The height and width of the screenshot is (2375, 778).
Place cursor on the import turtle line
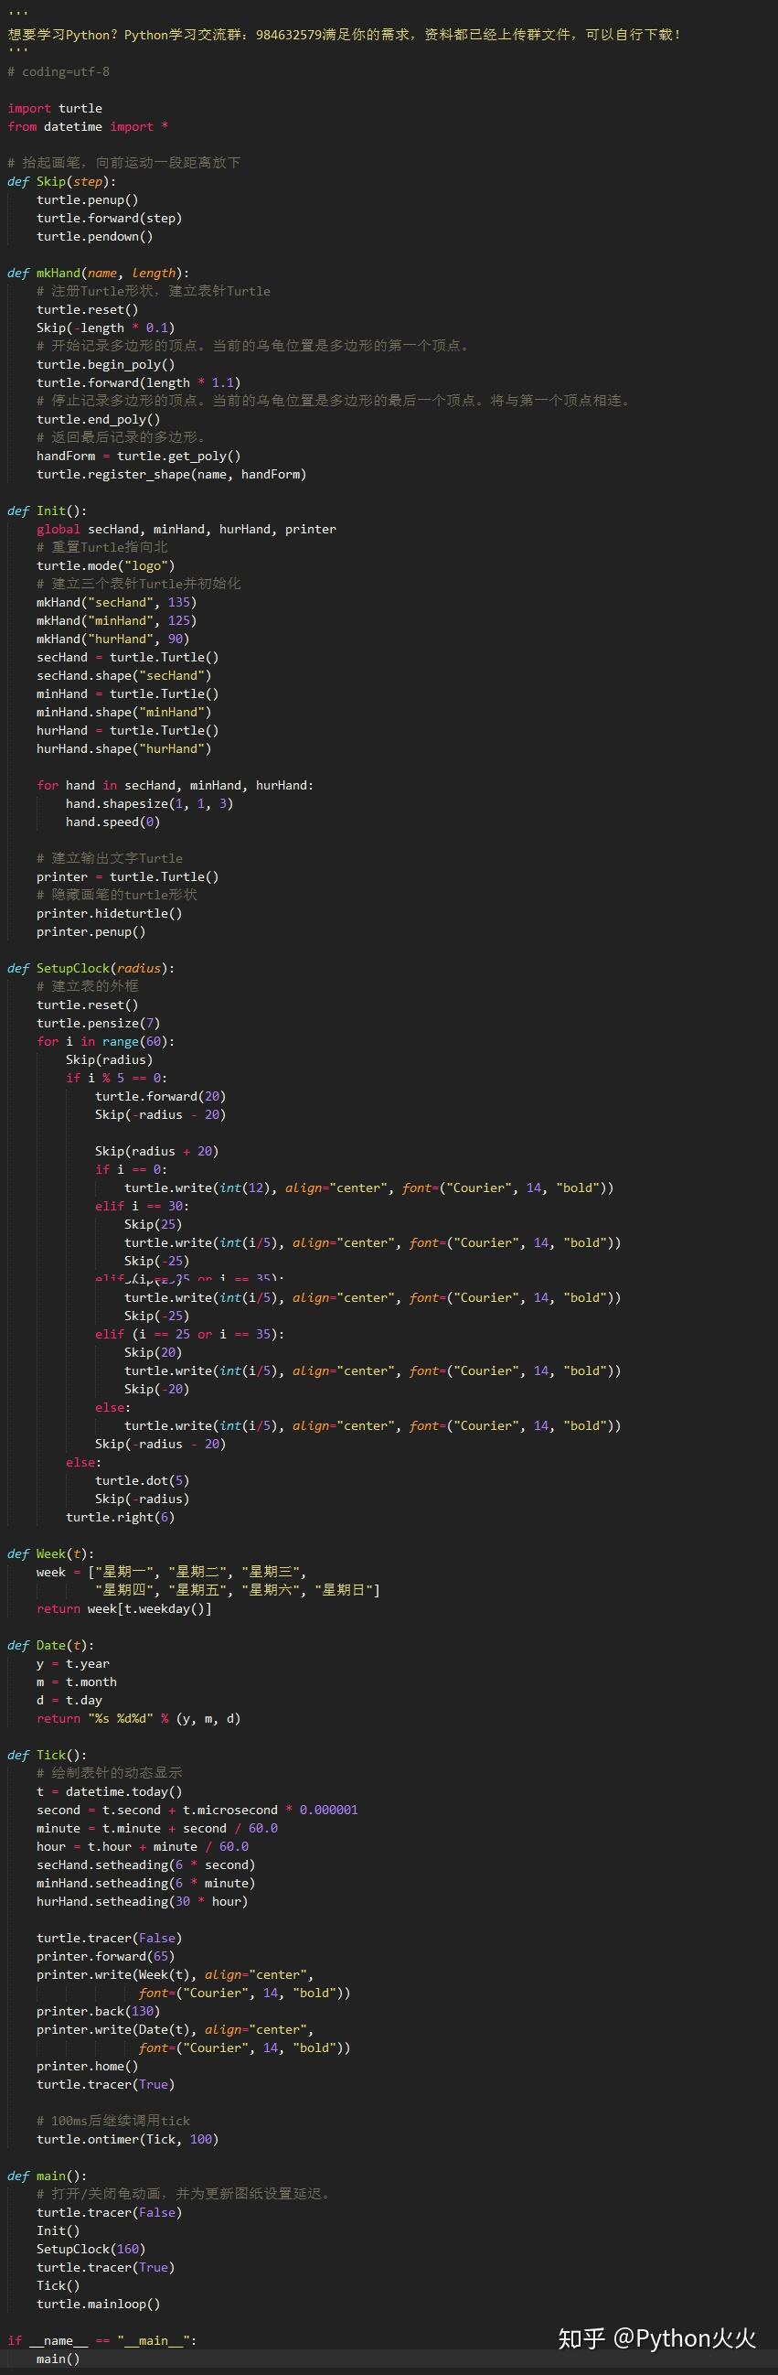54,108
